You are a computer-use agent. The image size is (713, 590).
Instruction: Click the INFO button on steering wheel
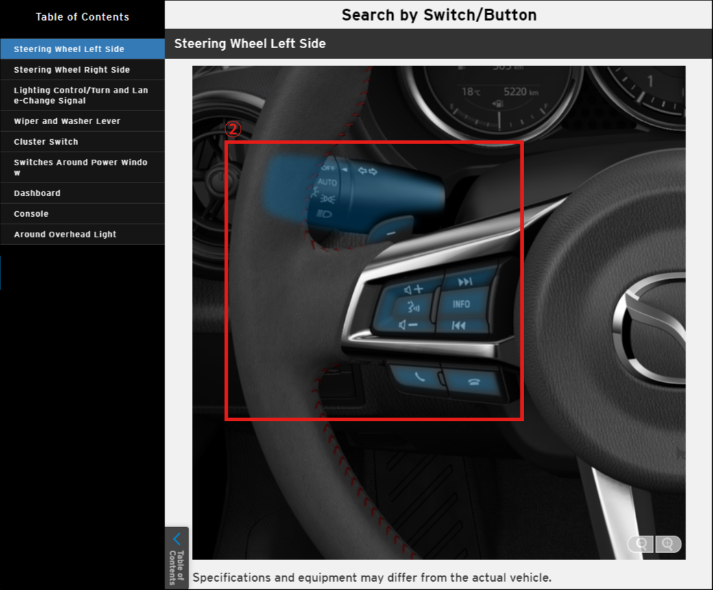[461, 303]
